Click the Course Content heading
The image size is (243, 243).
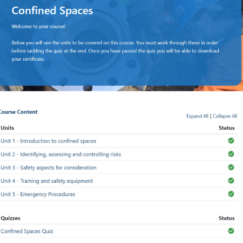point(18,112)
